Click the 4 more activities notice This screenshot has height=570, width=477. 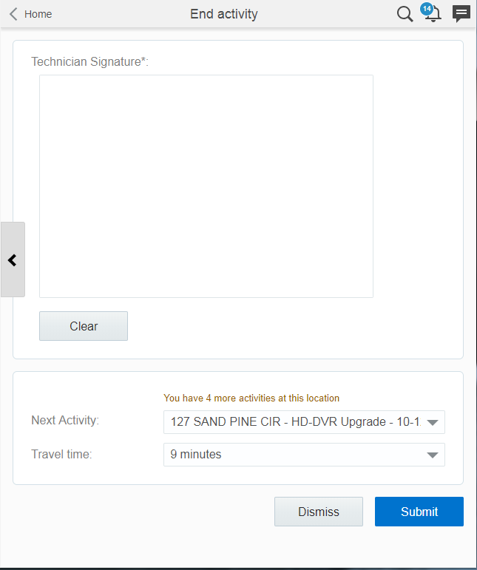pos(251,398)
